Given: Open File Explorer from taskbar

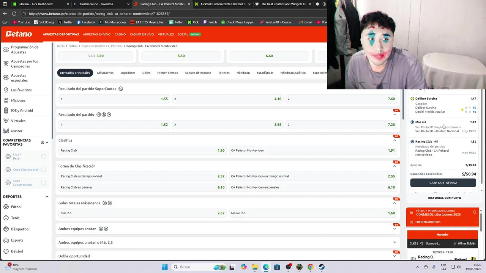Looking at the screenshot, I should tap(254, 267).
